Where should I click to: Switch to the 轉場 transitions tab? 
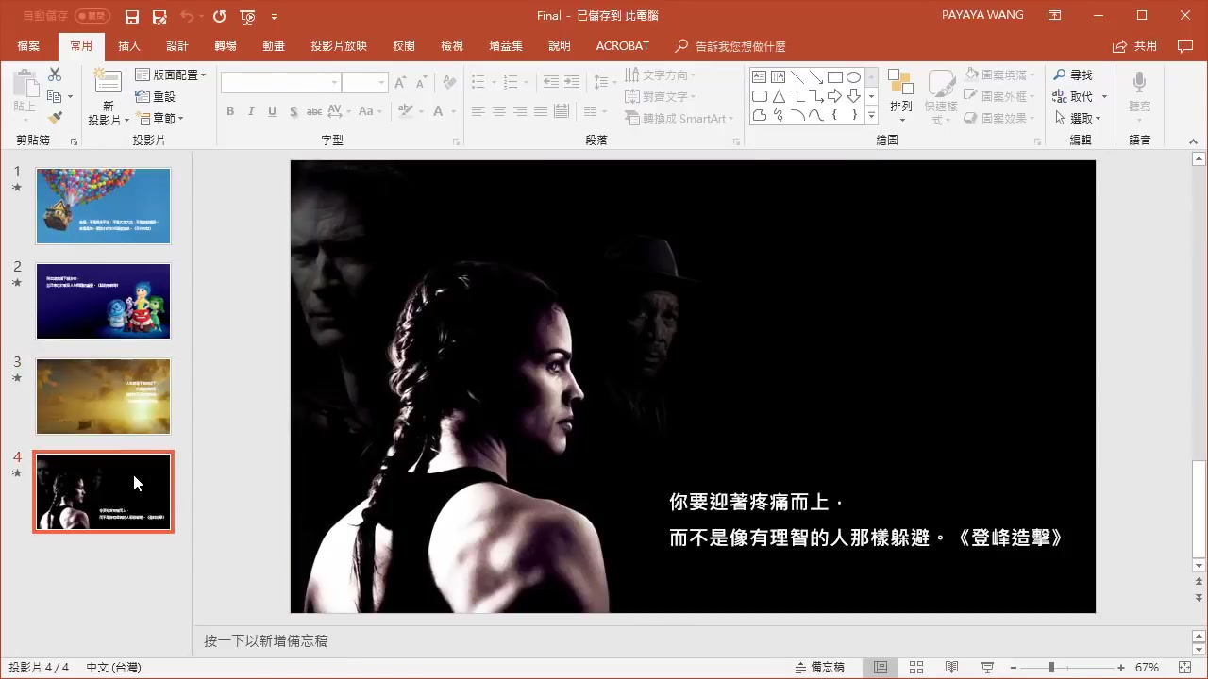[x=226, y=46]
